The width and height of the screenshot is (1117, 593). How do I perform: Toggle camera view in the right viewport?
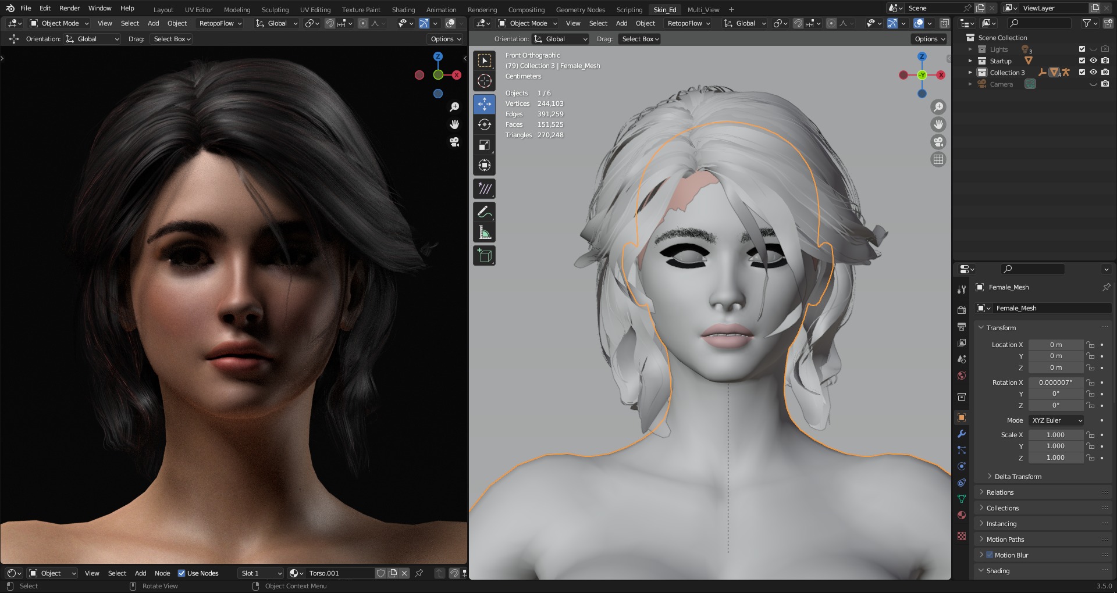click(x=938, y=142)
